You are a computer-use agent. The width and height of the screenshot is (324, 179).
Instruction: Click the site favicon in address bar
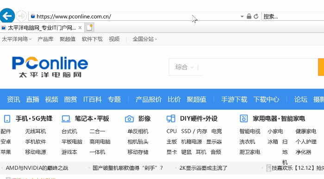click(33, 16)
